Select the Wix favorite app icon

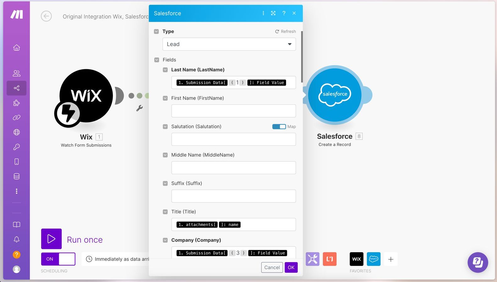pos(356,259)
